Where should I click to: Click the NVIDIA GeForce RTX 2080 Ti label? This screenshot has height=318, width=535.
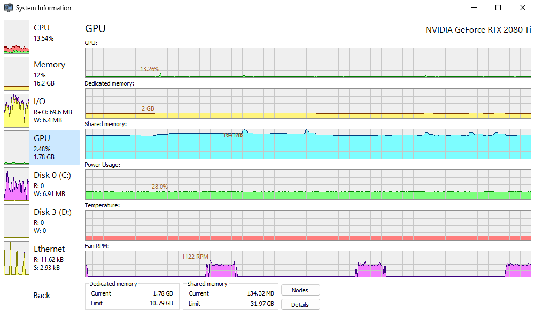click(x=478, y=29)
